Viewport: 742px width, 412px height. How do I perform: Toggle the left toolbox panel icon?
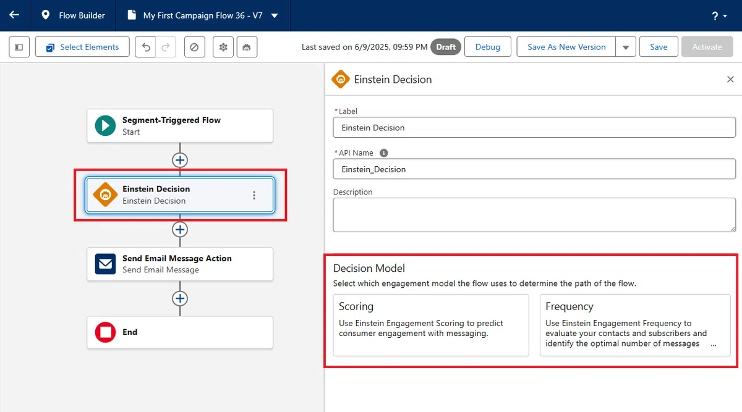[x=19, y=47]
